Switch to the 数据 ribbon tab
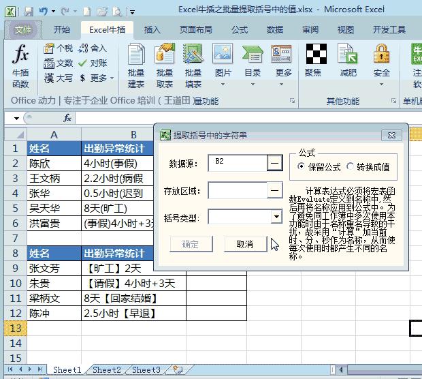422x379 pixels. (275, 29)
